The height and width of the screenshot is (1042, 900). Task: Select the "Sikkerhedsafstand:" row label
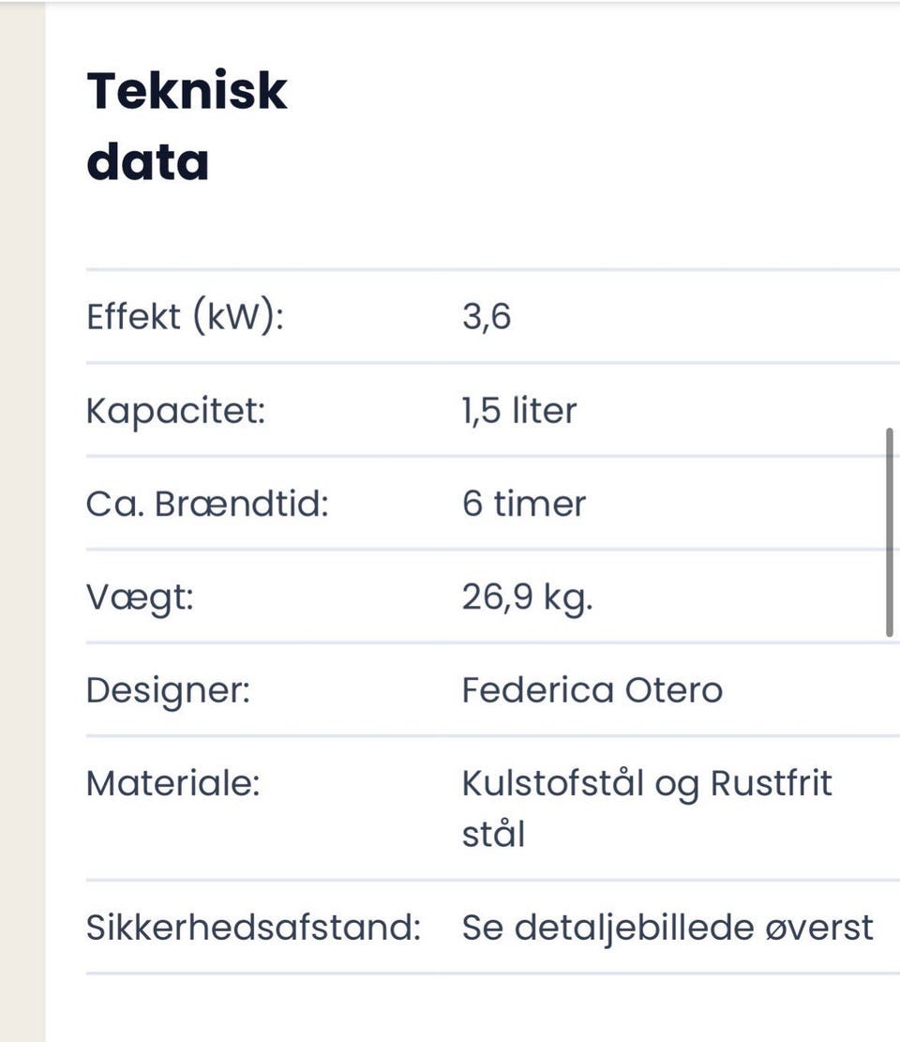(253, 928)
